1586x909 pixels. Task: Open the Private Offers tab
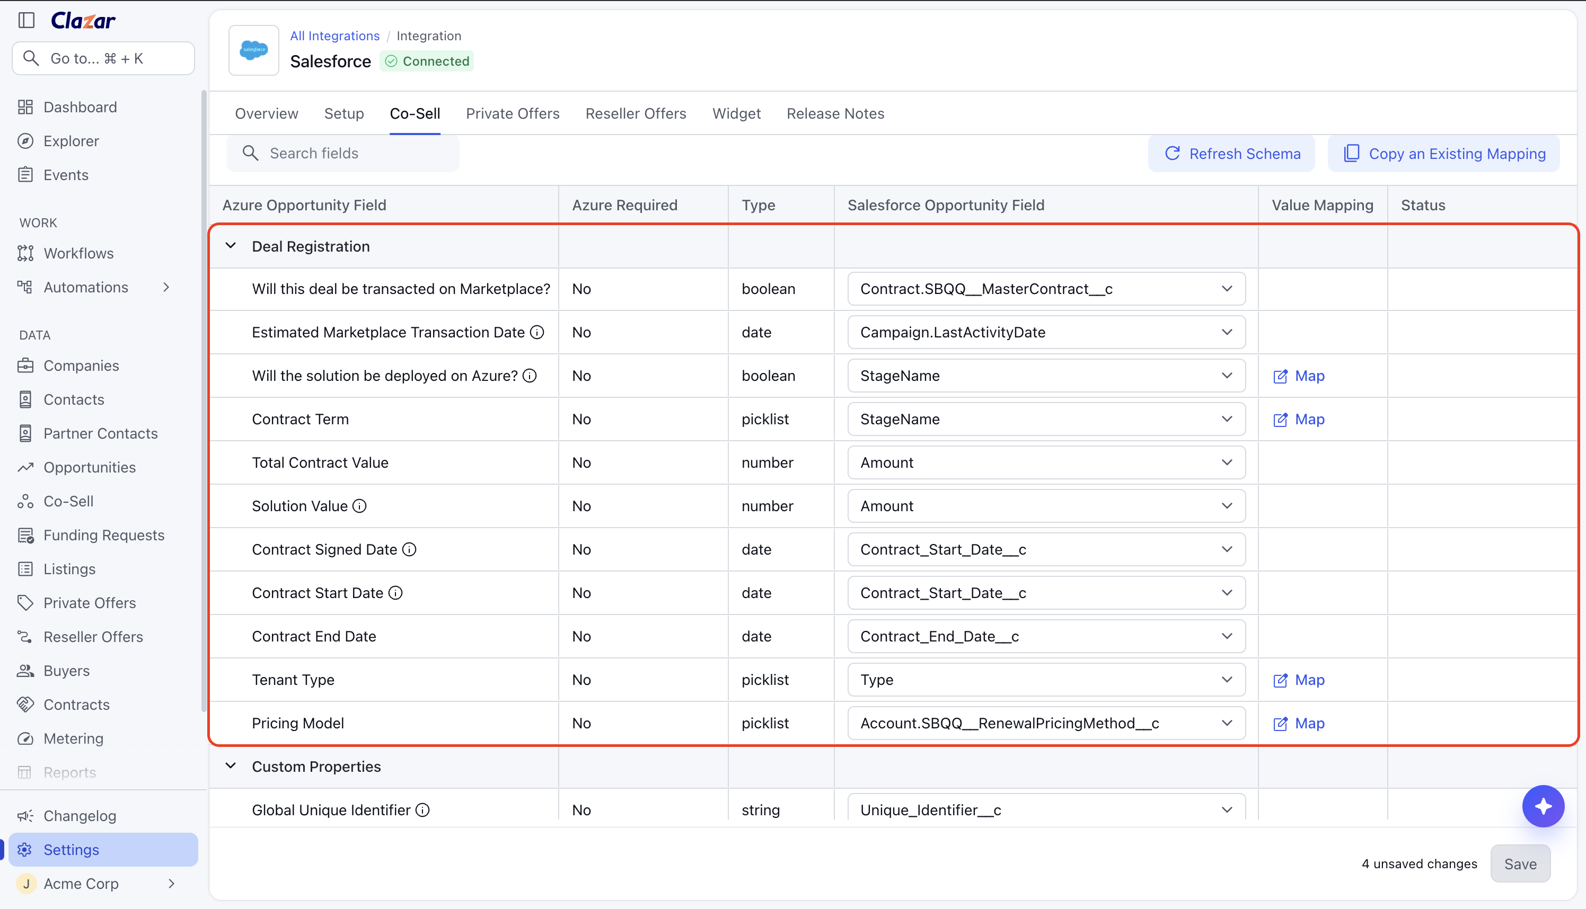pyautogui.click(x=513, y=113)
